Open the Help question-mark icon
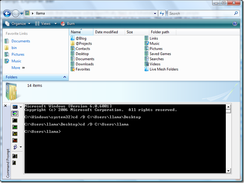244x183 pixels. click(x=235, y=23)
